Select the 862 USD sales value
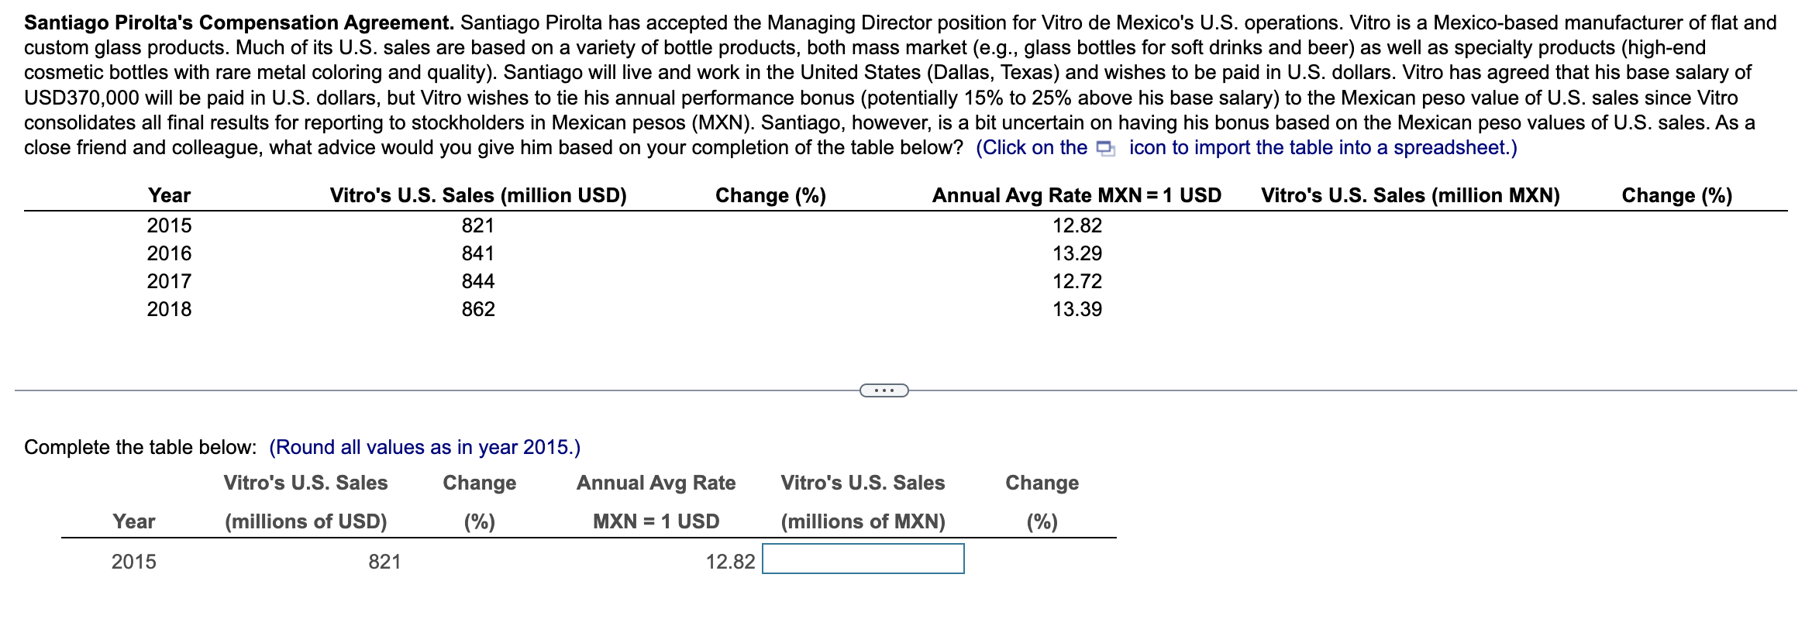Viewport: 1812px width, 619px height. [477, 309]
